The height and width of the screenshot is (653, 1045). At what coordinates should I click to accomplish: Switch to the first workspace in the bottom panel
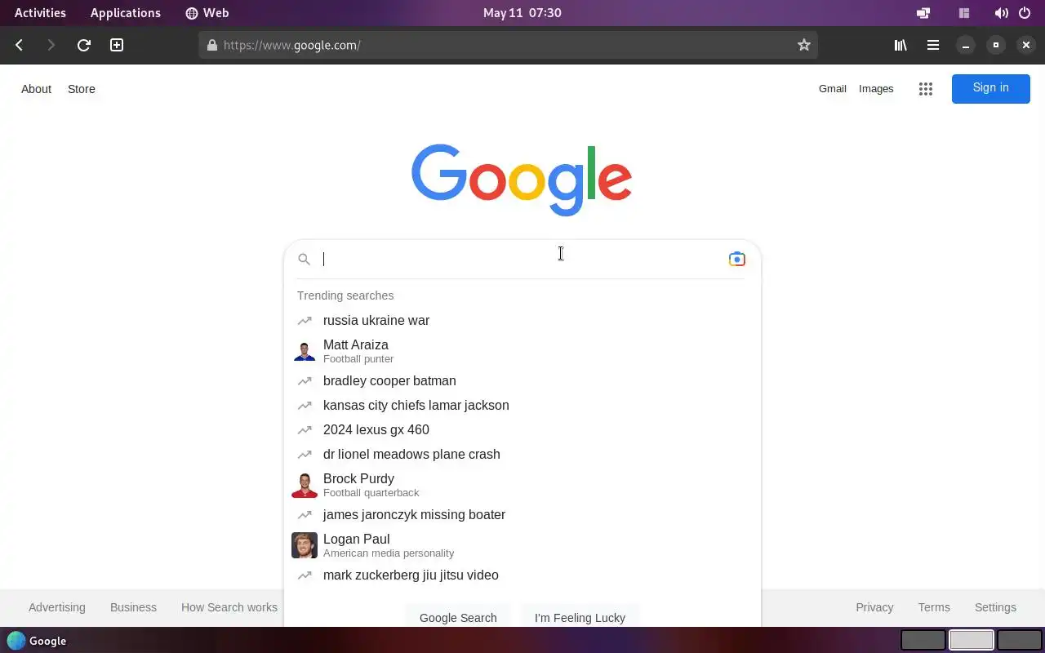click(x=923, y=641)
